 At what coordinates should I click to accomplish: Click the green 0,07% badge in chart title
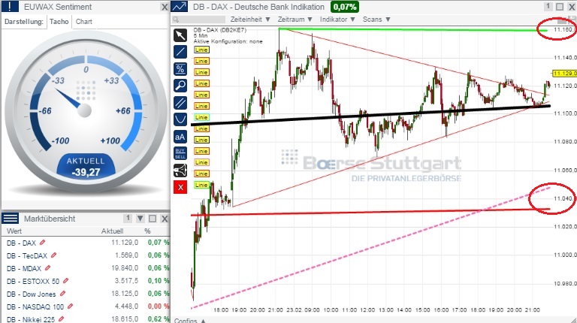pos(344,7)
